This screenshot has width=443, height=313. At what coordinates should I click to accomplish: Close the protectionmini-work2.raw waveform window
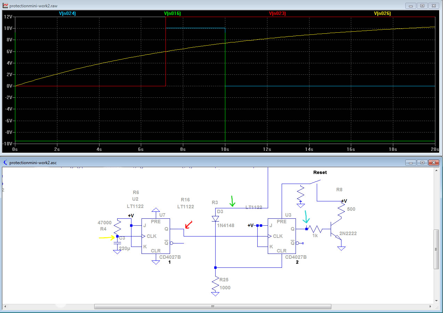(434, 6)
